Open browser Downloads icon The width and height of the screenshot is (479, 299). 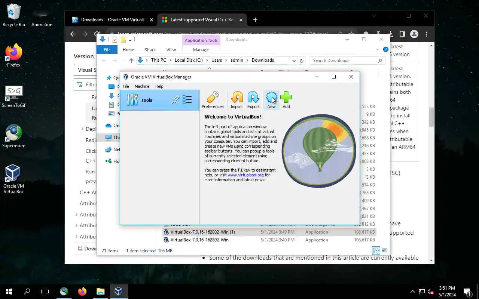pyautogui.click(x=390, y=34)
